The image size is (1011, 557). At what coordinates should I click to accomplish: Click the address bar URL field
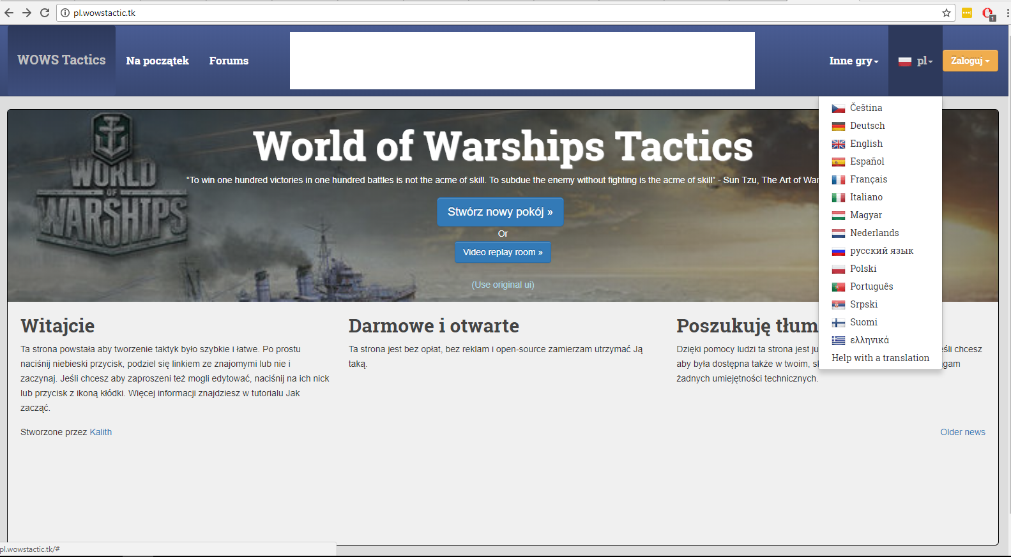(x=447, y=13)
